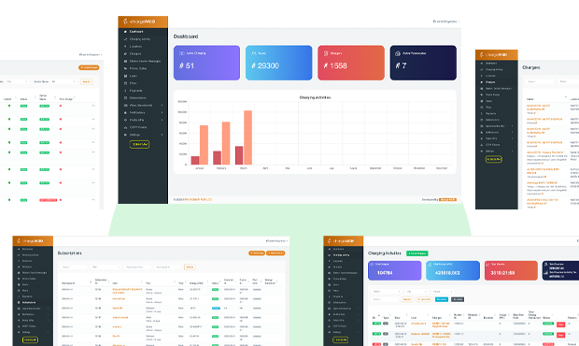The image size is (579, 346).
Task: Click the Dashboard home icon in center sidebar
Action: pyautogui.click(x=125, y=32)
